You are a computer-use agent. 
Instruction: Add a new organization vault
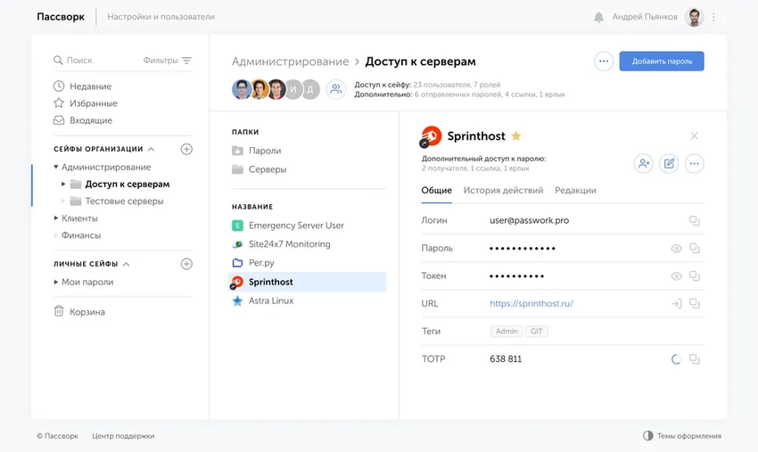point(186,149)
